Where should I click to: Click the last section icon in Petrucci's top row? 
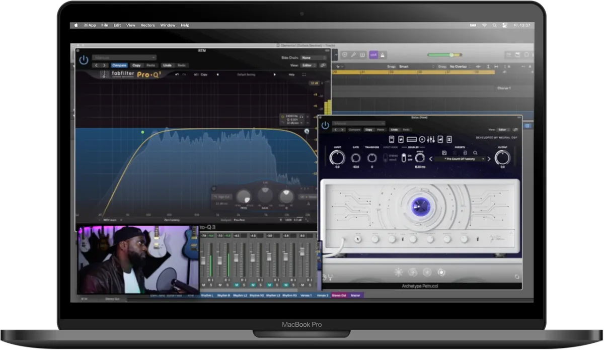point(449,139)
